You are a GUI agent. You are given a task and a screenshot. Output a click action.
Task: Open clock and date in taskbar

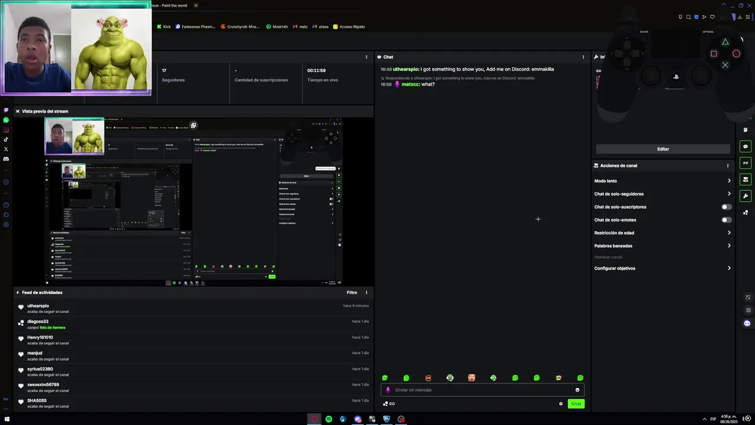tap(728, 419)
